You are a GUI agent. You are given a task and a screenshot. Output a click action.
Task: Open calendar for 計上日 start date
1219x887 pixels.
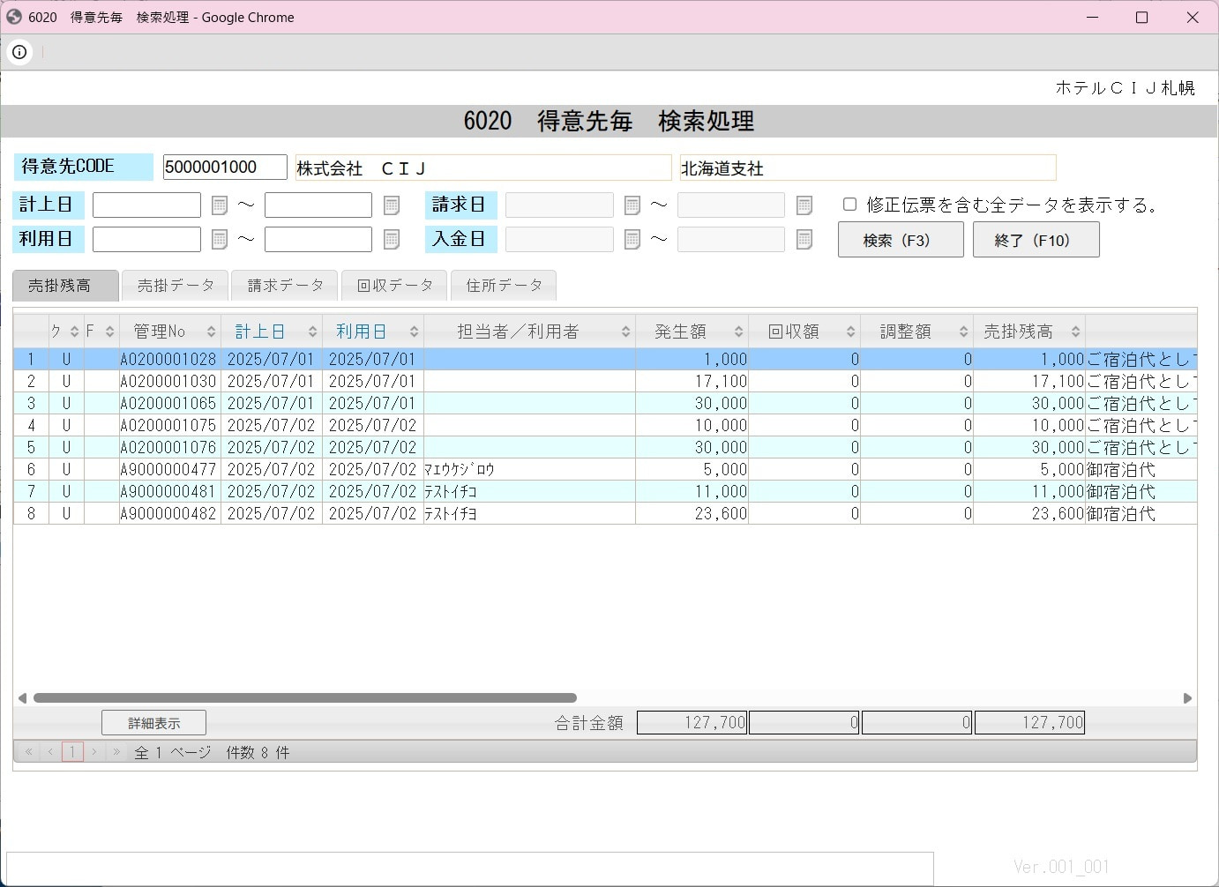[x=220, y=205]
